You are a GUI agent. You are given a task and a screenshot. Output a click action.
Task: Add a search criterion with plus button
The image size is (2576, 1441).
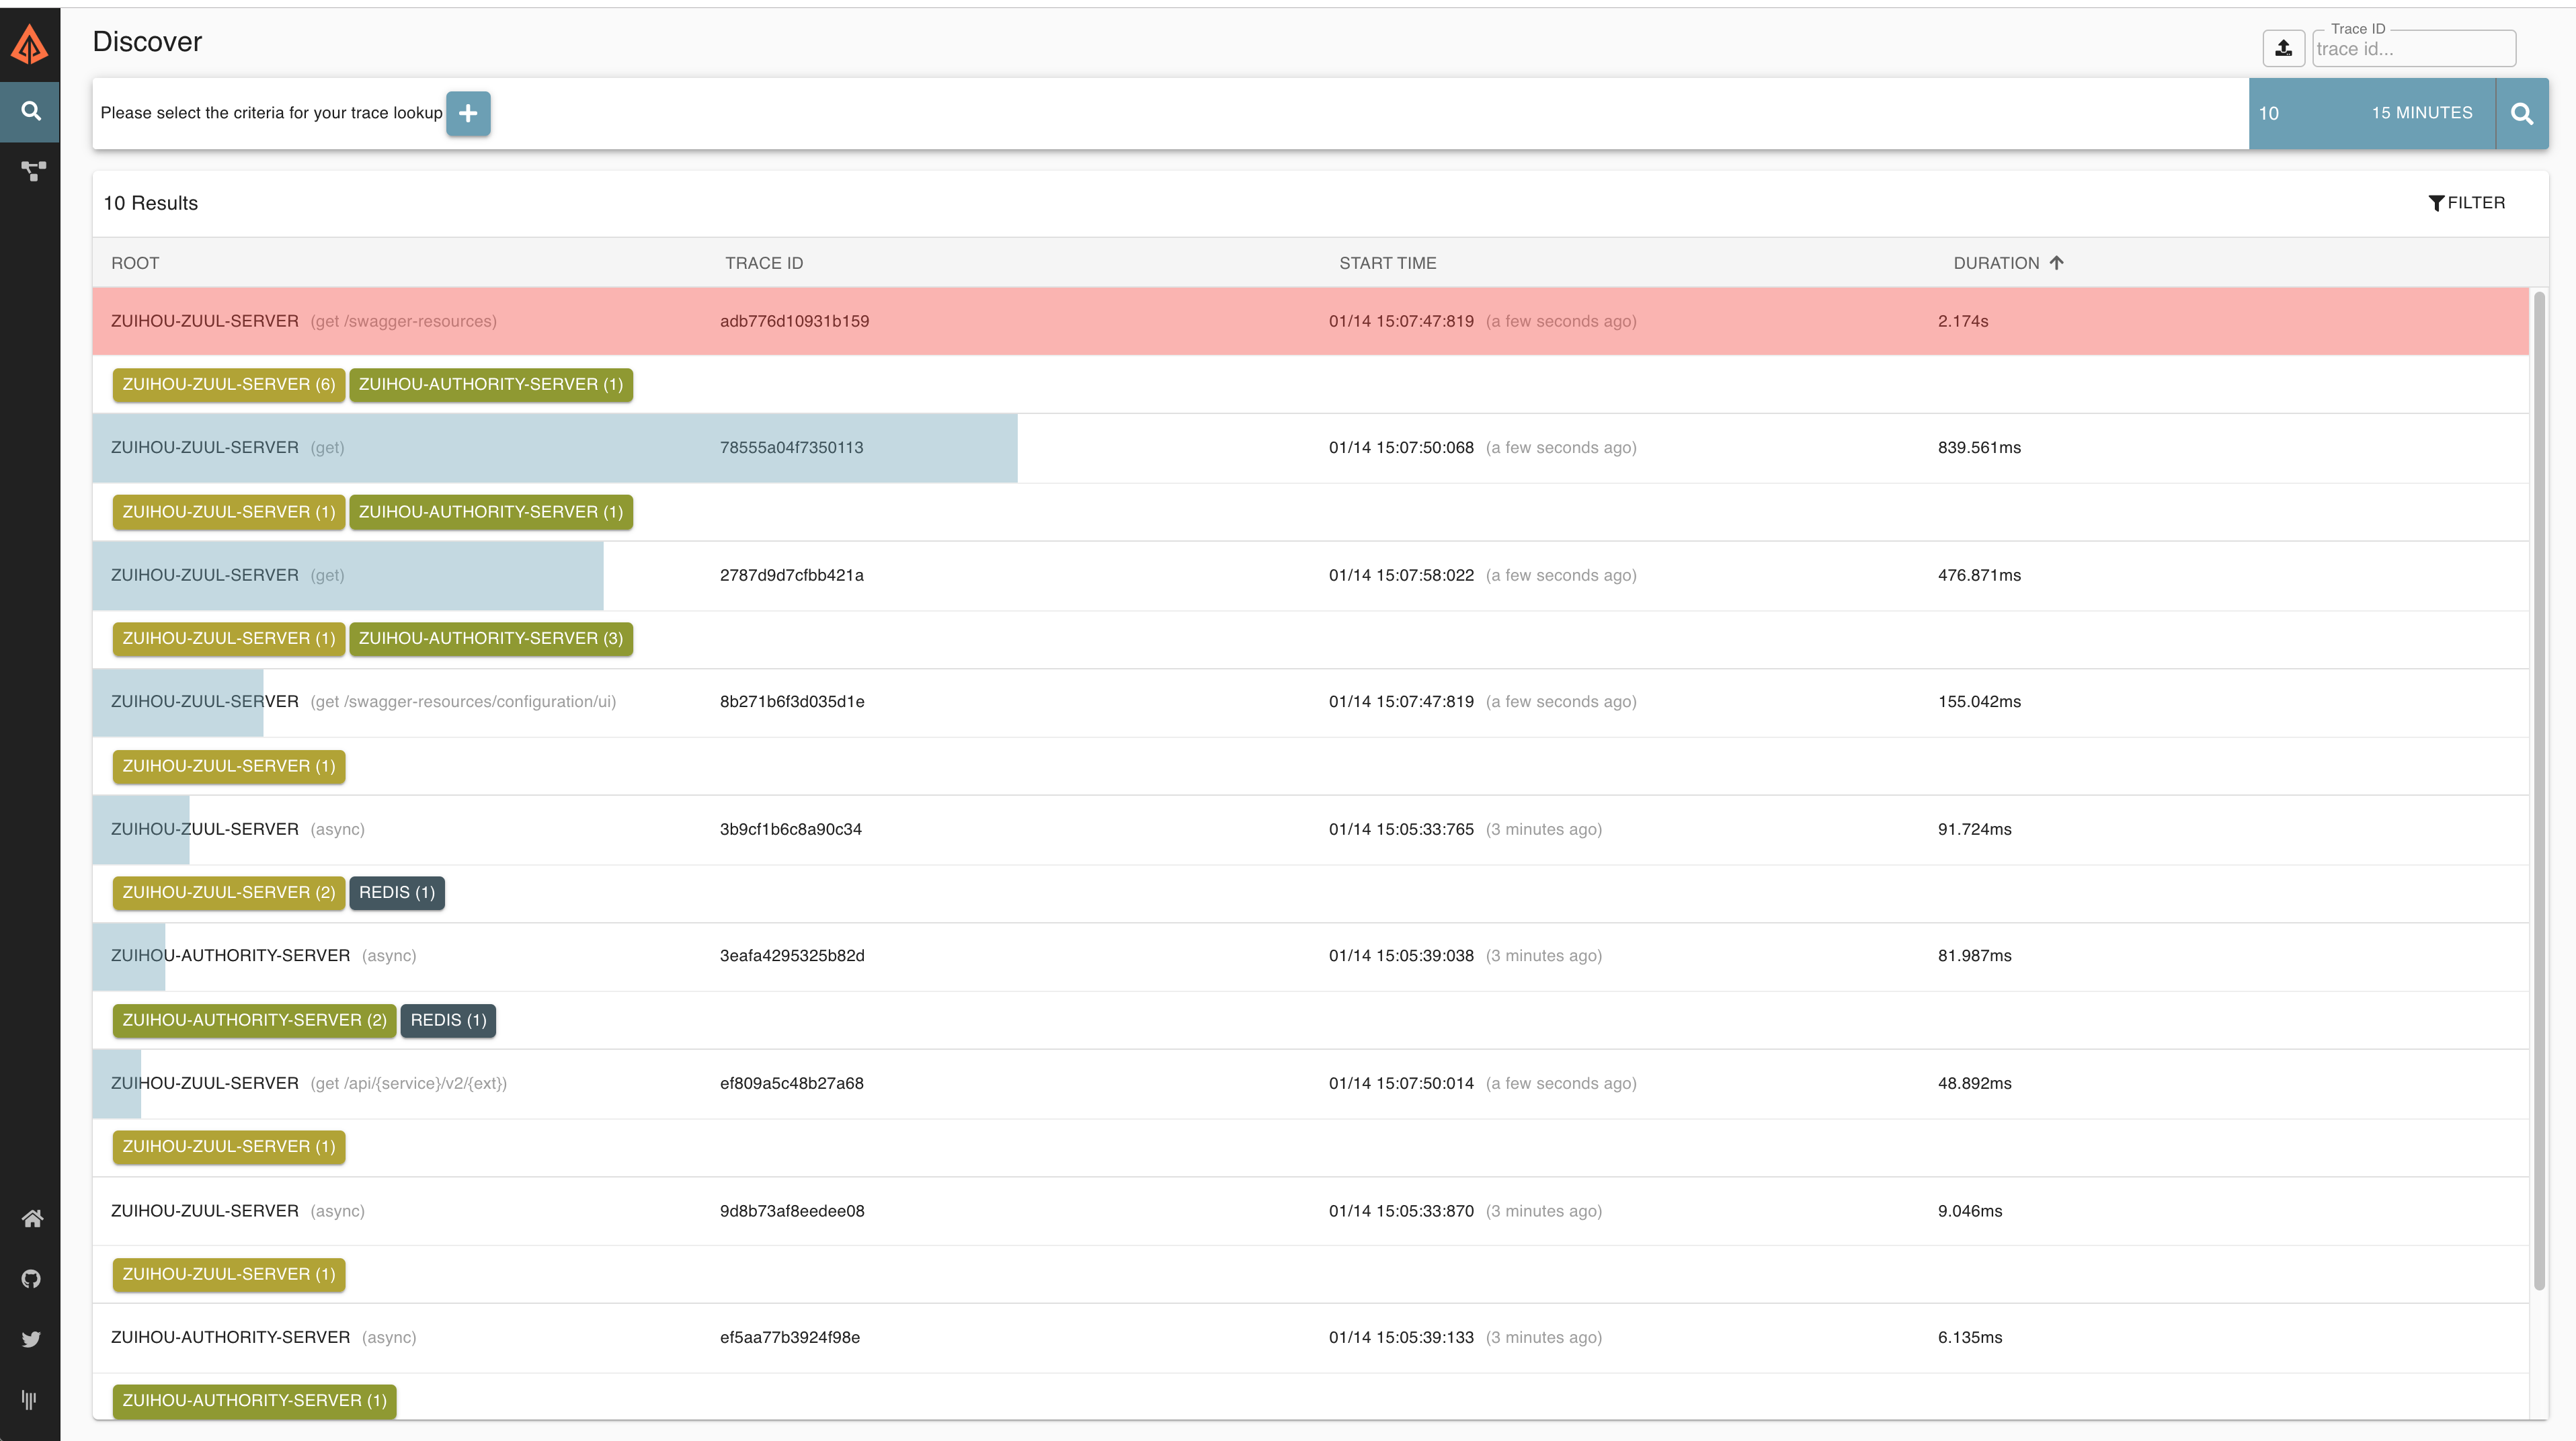point(468,113)
